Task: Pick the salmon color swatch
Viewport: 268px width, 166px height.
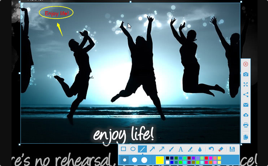Action: click(x=215, y=158)
